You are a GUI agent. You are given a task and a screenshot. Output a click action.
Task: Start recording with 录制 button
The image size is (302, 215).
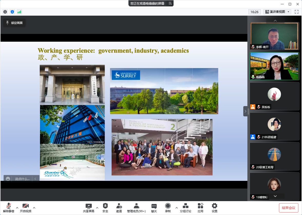coord(168,208)
